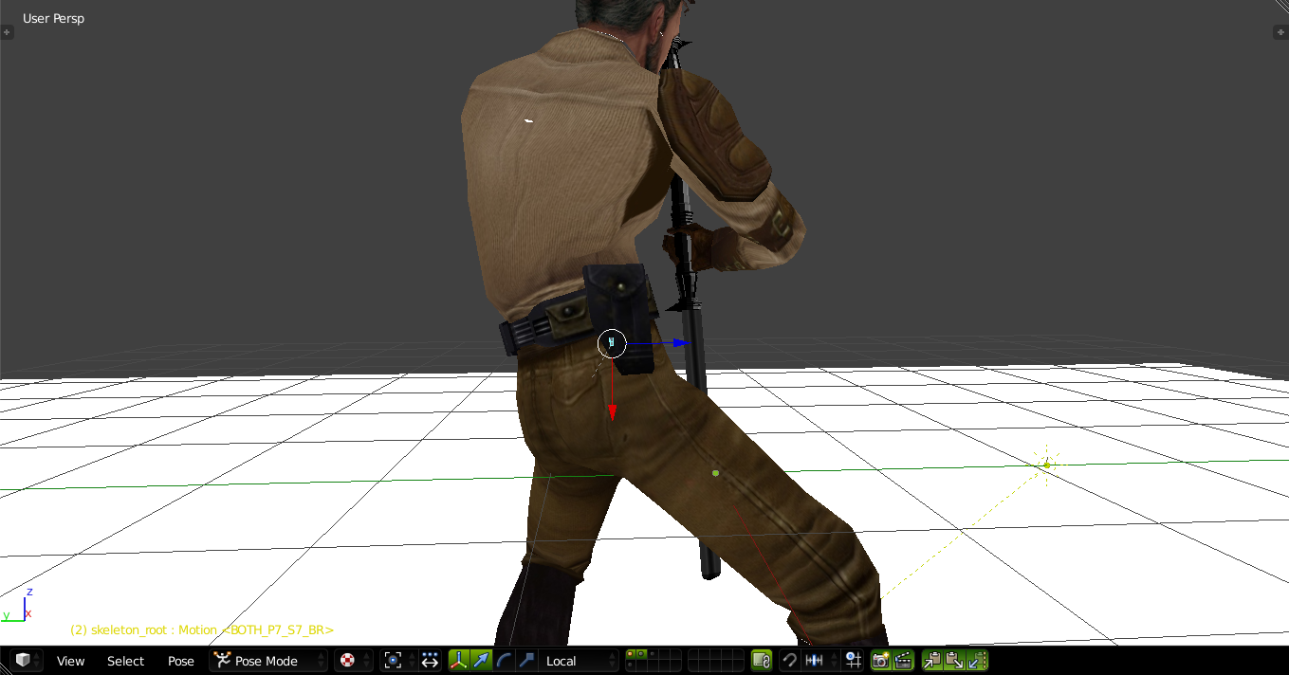This screenshot has height=675, width=1289.
Task: Click the blue manipulator arrow handle
Action: click(680, 342)
